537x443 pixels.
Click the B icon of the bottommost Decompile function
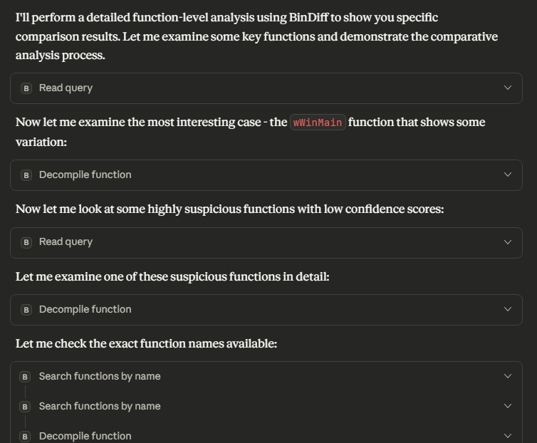point(25,436)
